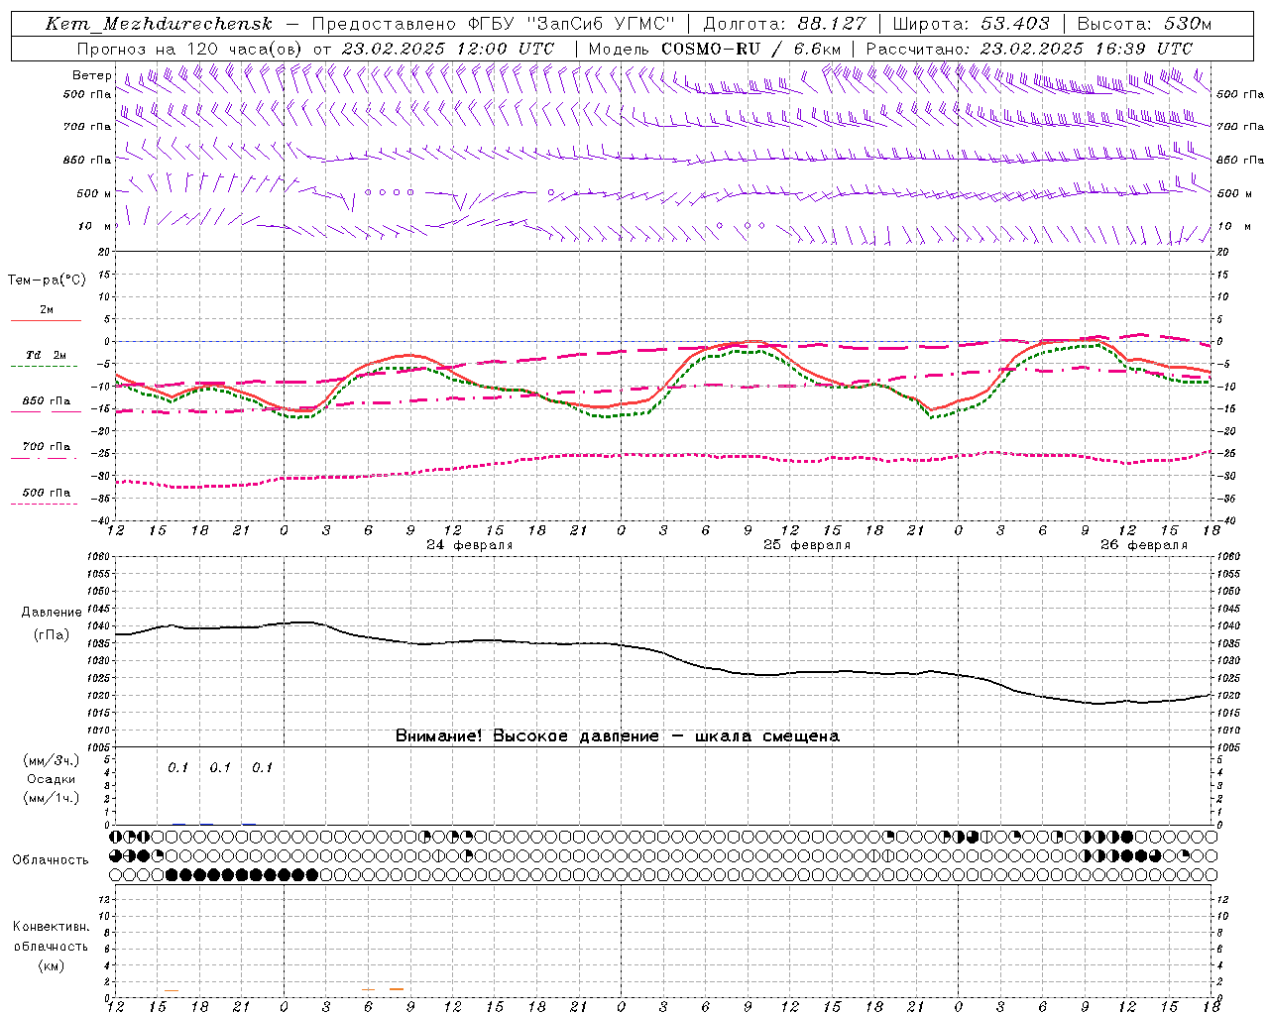Click the 25 февраля date label

807,545
